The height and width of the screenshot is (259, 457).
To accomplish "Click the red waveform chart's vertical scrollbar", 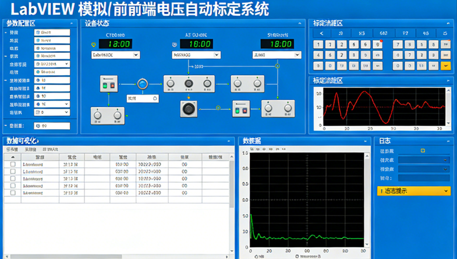I will (448, 106).
